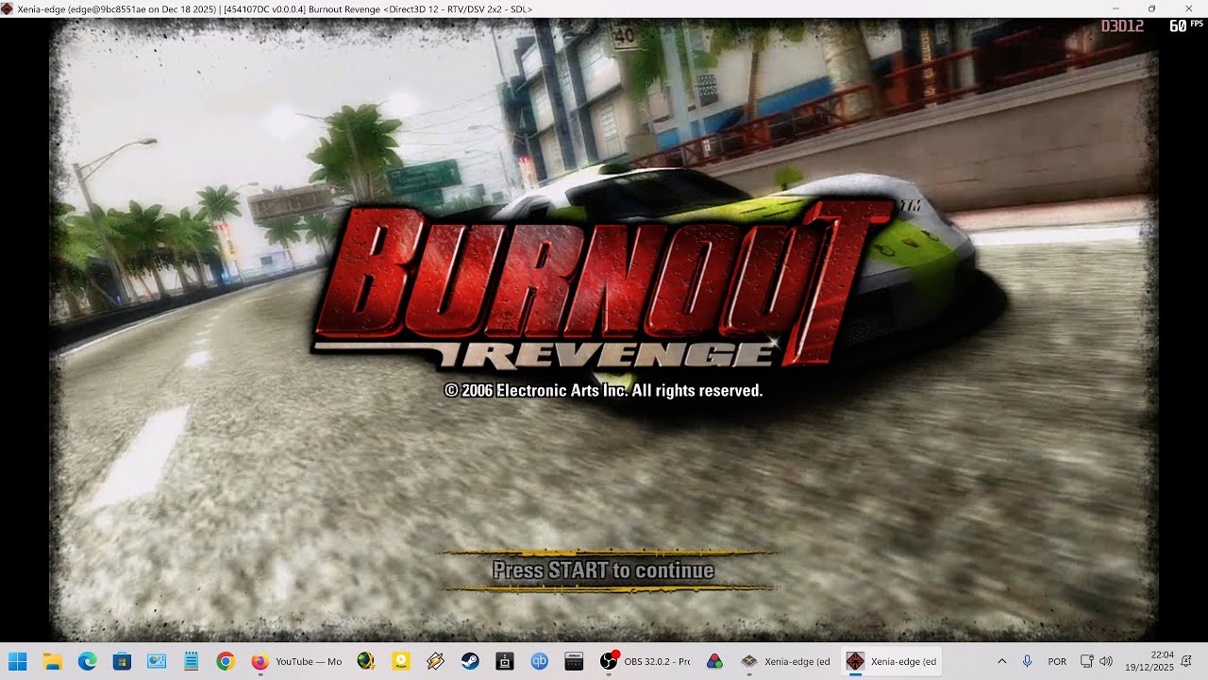
Task: Maximize the Xenia-edge window
Action: 1151,8
